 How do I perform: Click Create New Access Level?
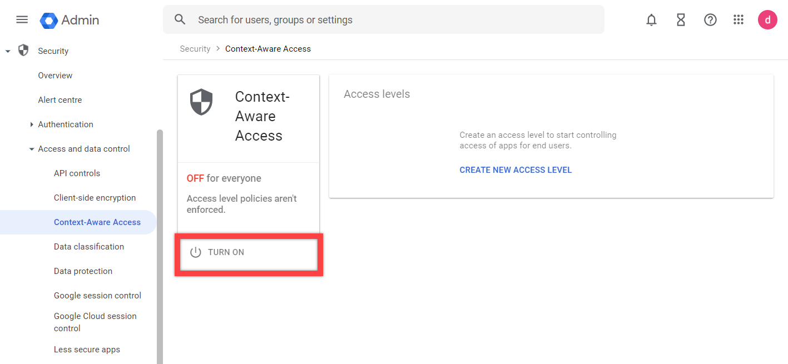click(516, 170)
